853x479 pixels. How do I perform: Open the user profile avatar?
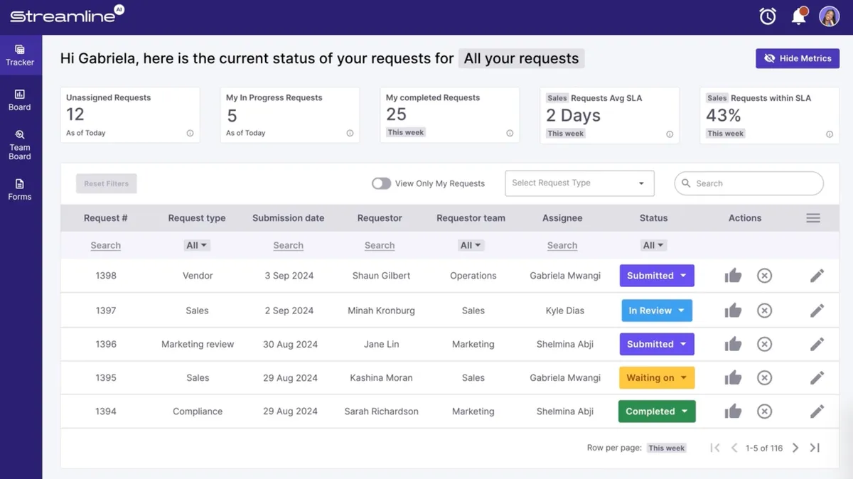[830, 16]
